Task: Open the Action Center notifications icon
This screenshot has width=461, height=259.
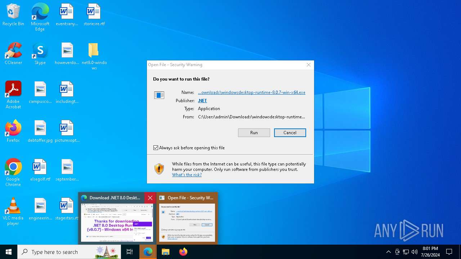Action: 449,252
